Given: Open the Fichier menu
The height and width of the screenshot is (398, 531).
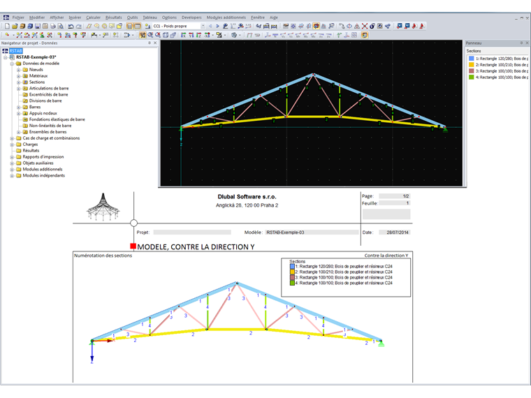Looking at the screenshot, I should pos(18,17).
